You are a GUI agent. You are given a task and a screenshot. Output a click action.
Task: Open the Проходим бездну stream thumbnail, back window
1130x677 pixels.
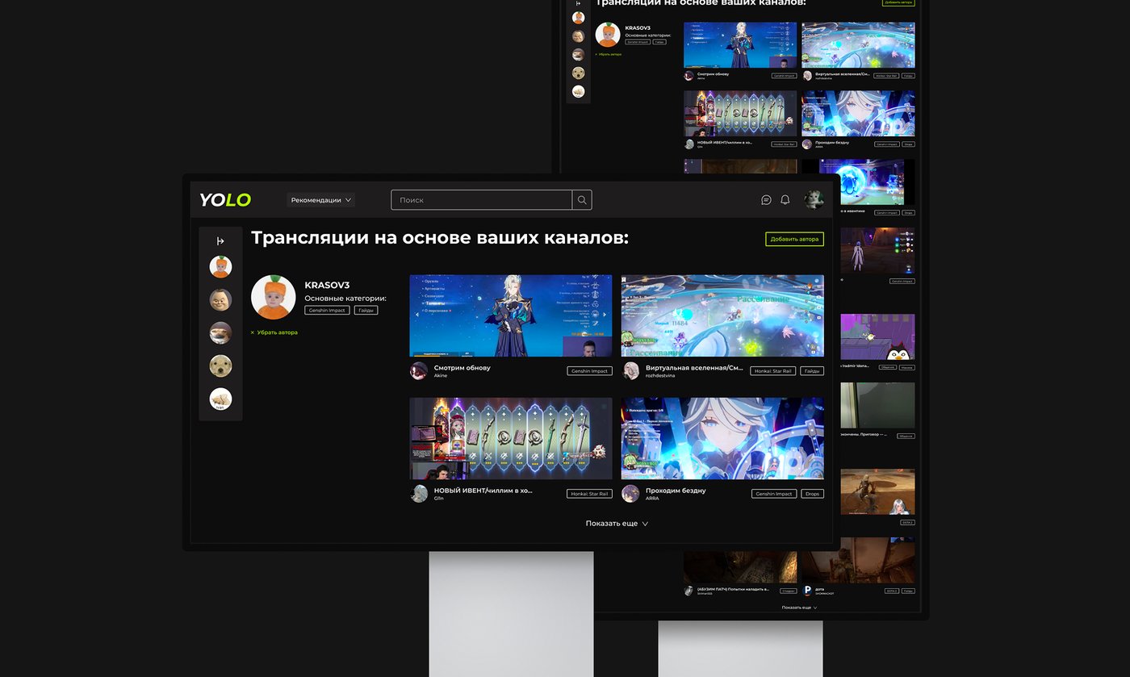tap(859, 114)
